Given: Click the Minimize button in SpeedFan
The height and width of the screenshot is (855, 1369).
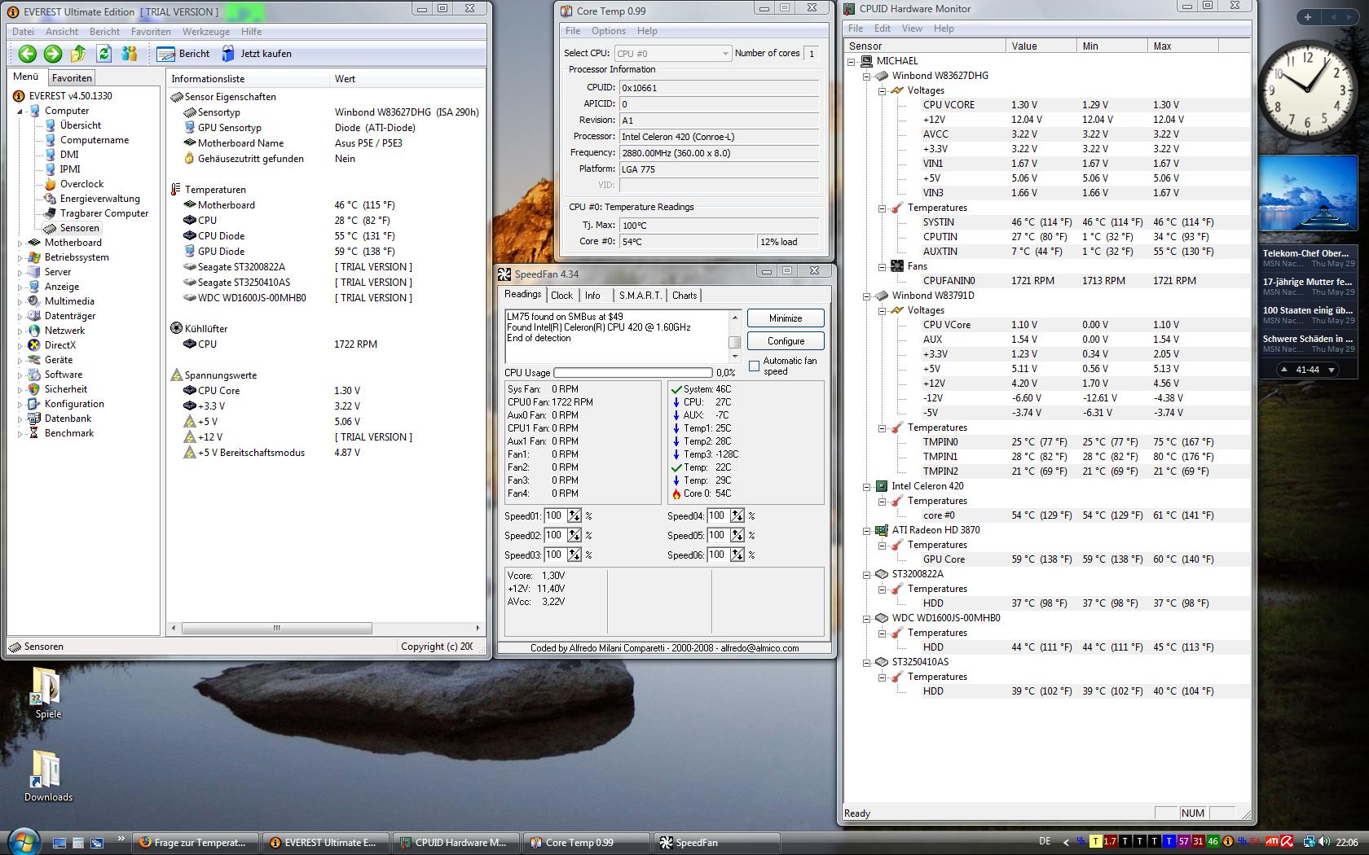Looking at the screenshot, I should pyautogui.click(x=786, y=318).
